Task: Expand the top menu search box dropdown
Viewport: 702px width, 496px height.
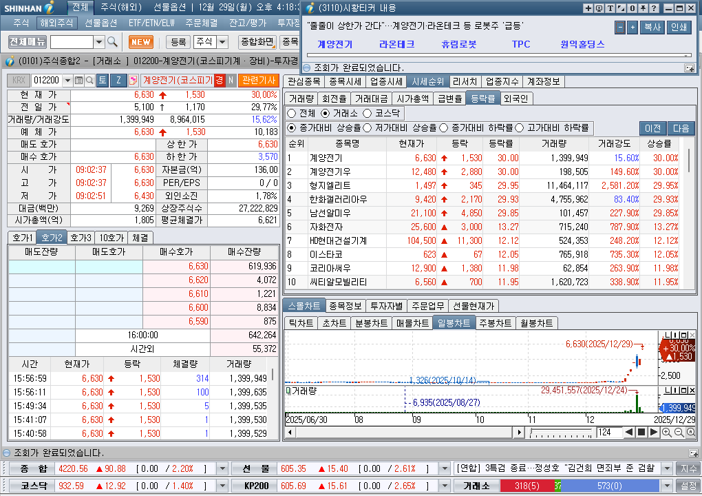Action: pyautogui.click(x=99, y=42)
